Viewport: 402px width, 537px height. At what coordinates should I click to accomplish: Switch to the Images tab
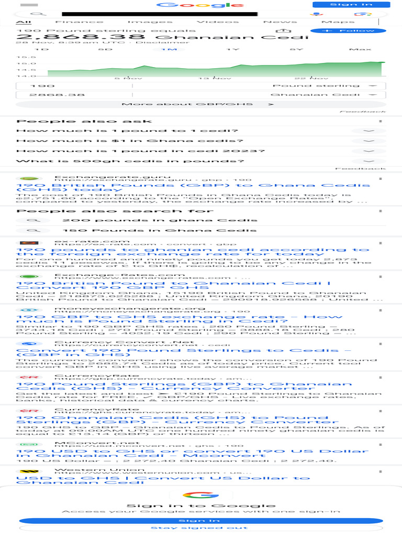pyautogui.click(x=150, y=22)
